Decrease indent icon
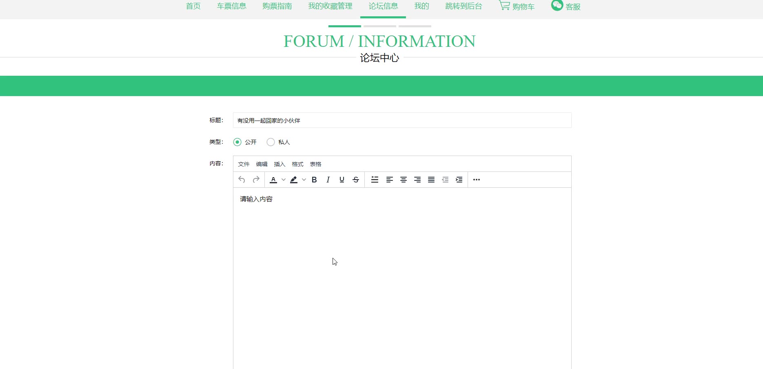 pos(445,180)
